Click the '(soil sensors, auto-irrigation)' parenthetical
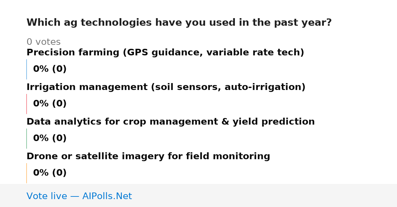This screenshot has width=397, height=207. [x=228, y=87]
